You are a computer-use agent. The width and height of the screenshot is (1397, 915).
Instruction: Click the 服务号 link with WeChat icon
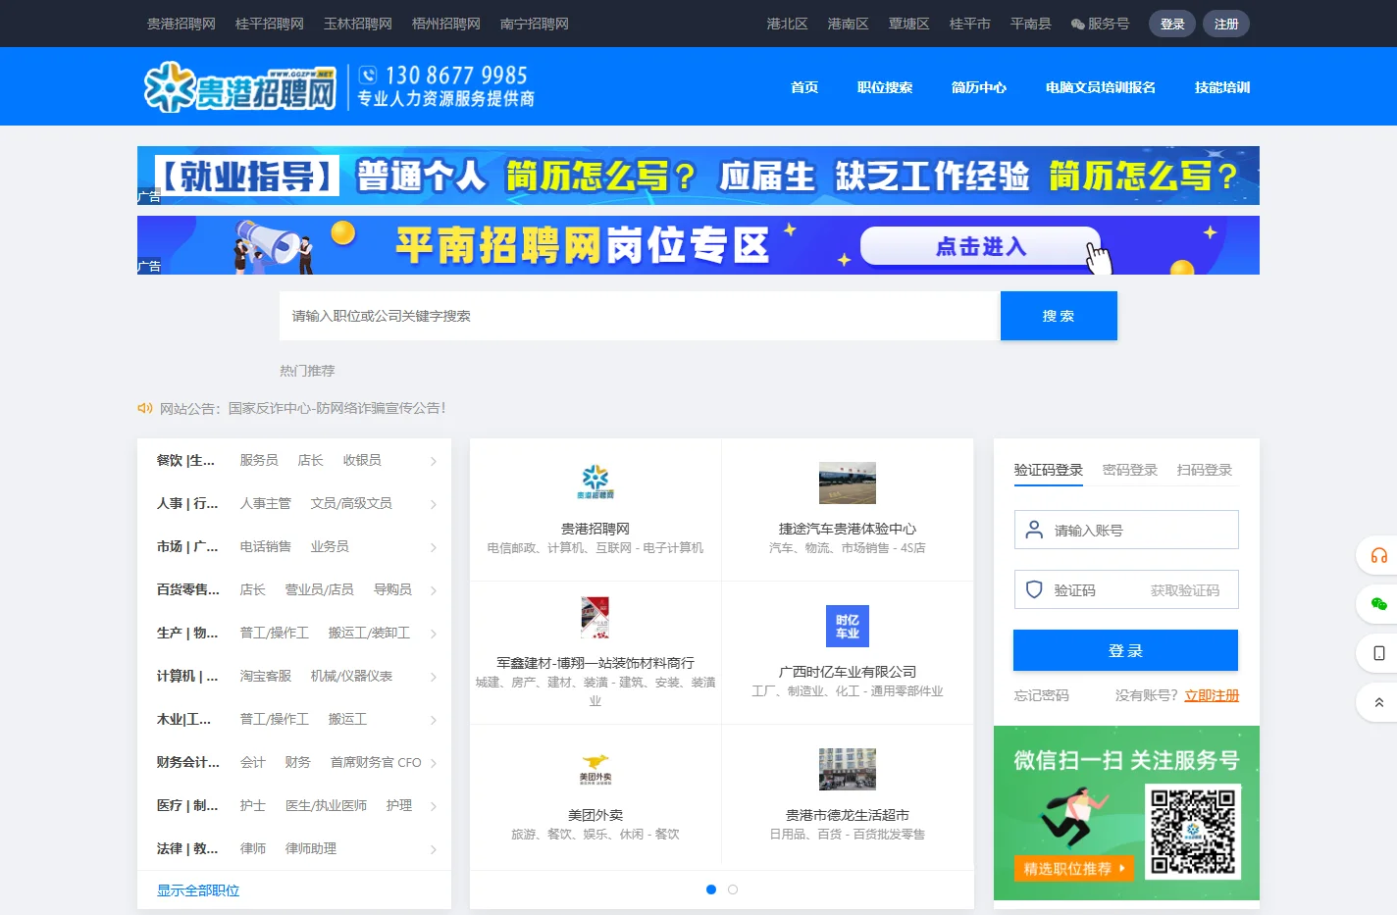point(1100,24)
